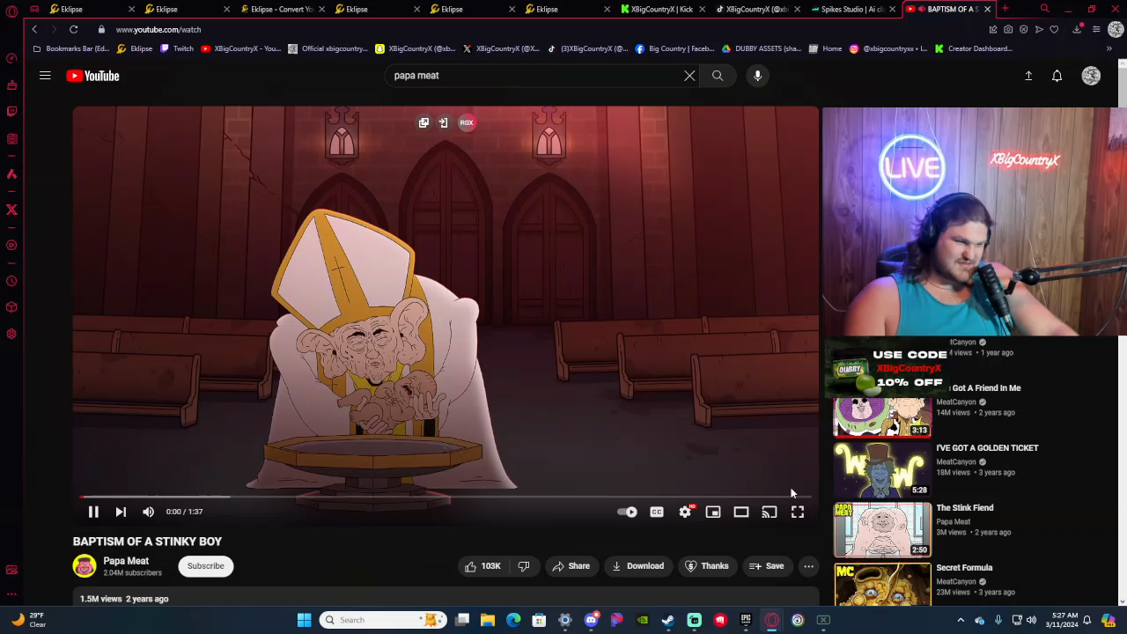Viewport: 1127px width, 634px height.
Task: Click the address bar URL
Action: tap(158, 29)
